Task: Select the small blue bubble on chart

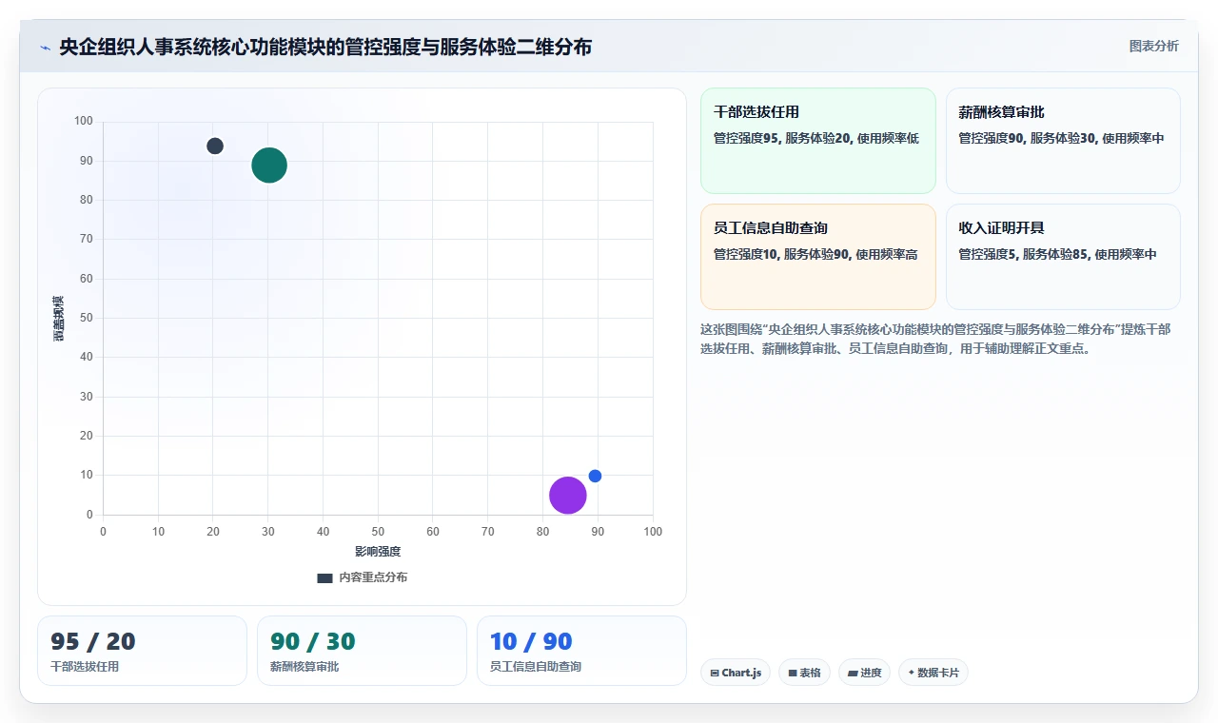Action: point(595,476)
